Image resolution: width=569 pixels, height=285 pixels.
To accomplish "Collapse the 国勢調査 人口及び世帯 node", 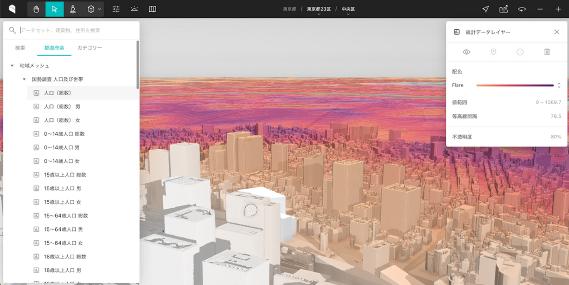I will 24,79.
